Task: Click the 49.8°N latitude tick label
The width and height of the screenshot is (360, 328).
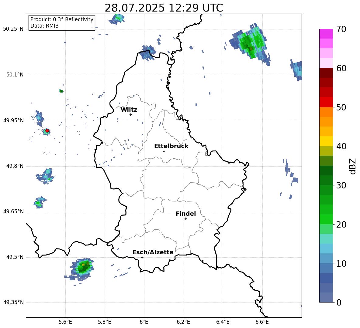Action: (15, 166)
